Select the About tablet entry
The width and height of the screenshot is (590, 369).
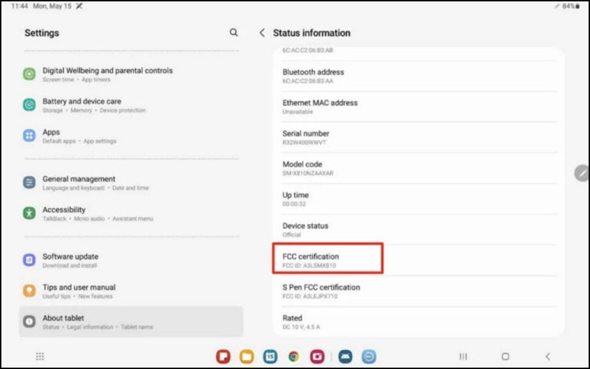pos(131,322)
